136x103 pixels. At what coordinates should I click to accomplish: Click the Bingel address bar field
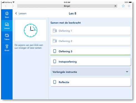(x=67, y=6)
